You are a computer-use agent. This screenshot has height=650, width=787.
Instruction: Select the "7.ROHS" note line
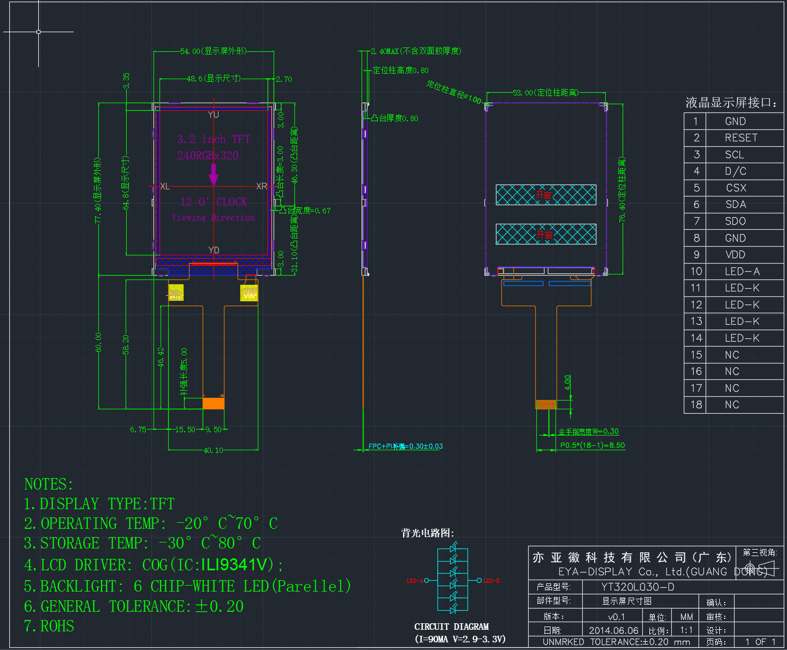(49, 626)
